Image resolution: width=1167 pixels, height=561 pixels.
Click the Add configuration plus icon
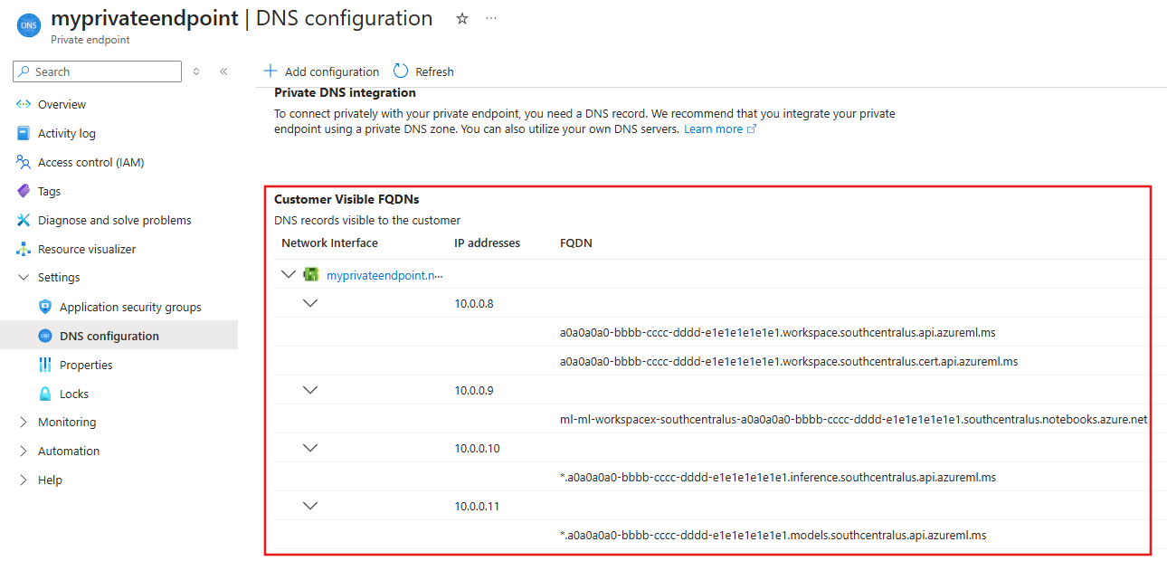coord(270,71)
